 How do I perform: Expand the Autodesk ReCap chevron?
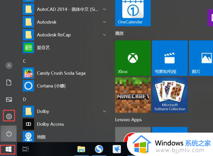104,35
